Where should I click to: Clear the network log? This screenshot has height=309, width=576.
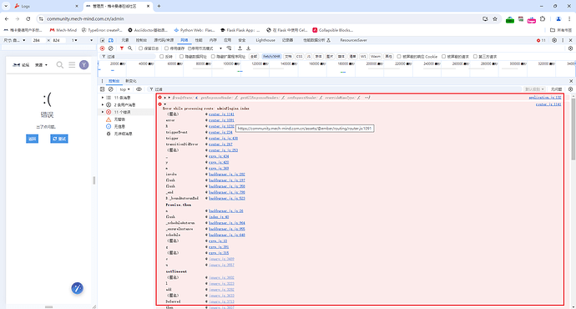(110, 48)
